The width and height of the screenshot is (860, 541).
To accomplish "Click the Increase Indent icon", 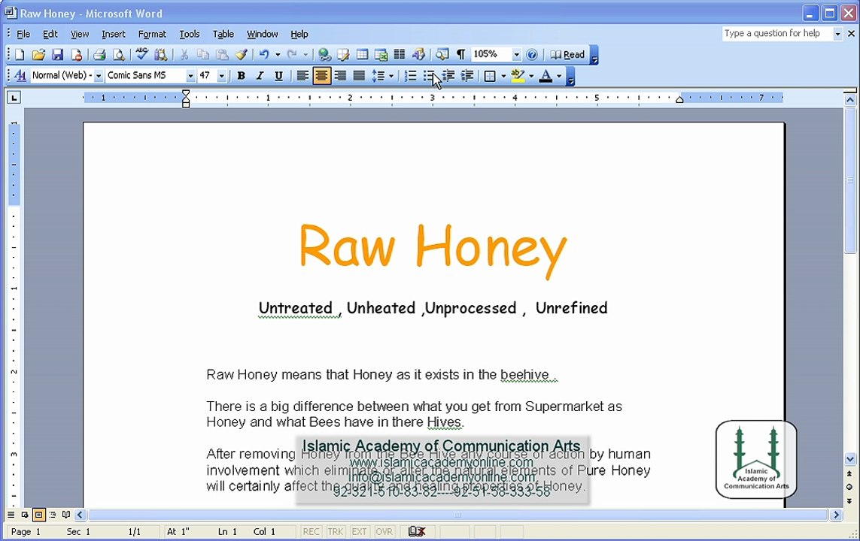I will pyautogui.click(x=467, y=76).
